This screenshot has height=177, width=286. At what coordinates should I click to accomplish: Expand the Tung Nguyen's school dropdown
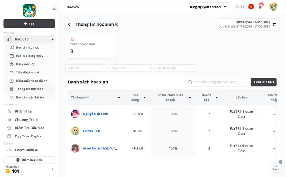[208, 7]
